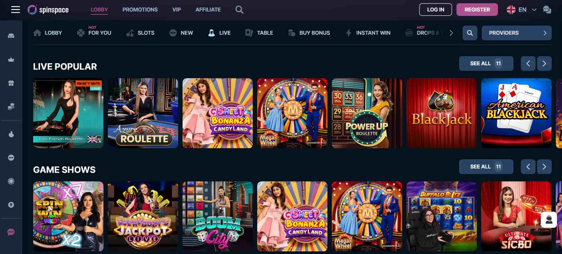562x254 pixels.
Task: Select the TABLE games category
Action: point(259,33)
